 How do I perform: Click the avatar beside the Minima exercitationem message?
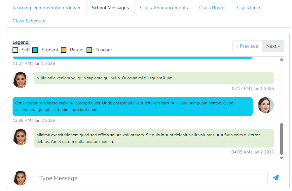20,137
